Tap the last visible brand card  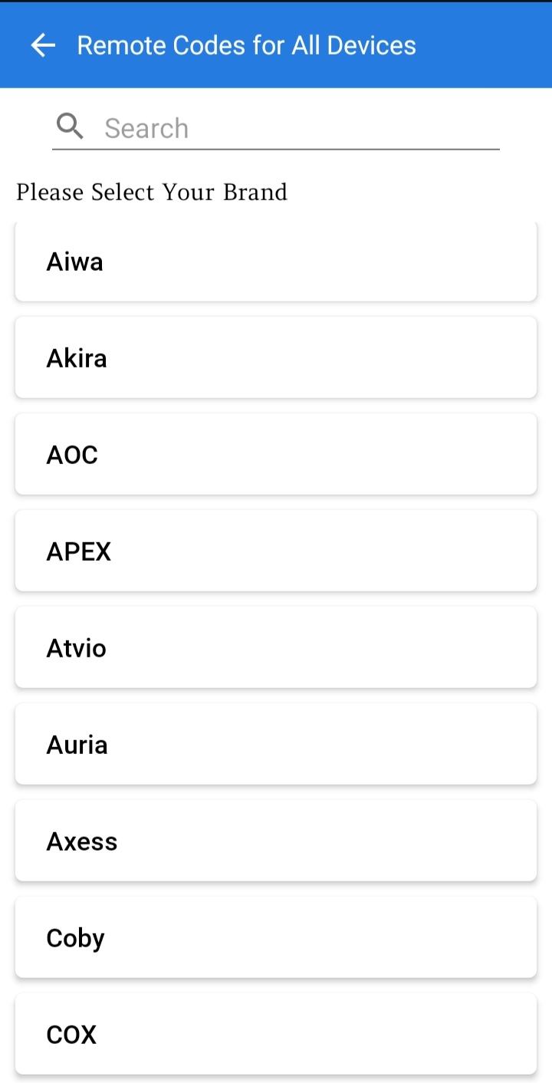(276, 1034)
